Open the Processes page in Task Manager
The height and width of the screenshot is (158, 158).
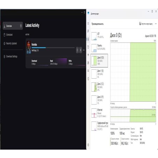click(88, 31)
